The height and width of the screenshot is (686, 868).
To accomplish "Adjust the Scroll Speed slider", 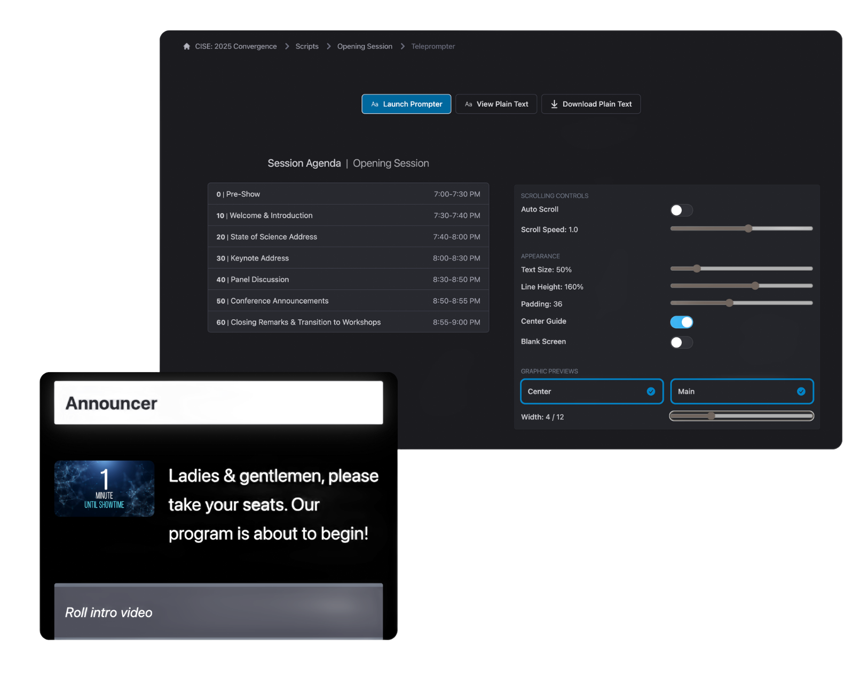I will pos(741,228).
